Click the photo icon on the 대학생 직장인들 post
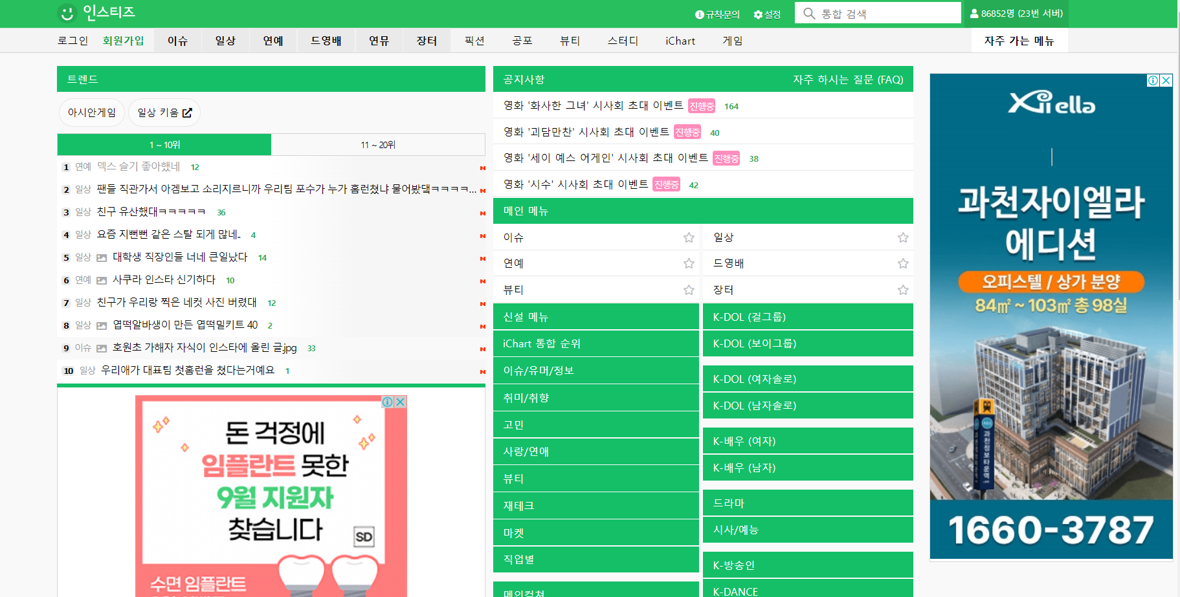The width and height of the screenshot is (1180, 597). click(x=101, y=257)
